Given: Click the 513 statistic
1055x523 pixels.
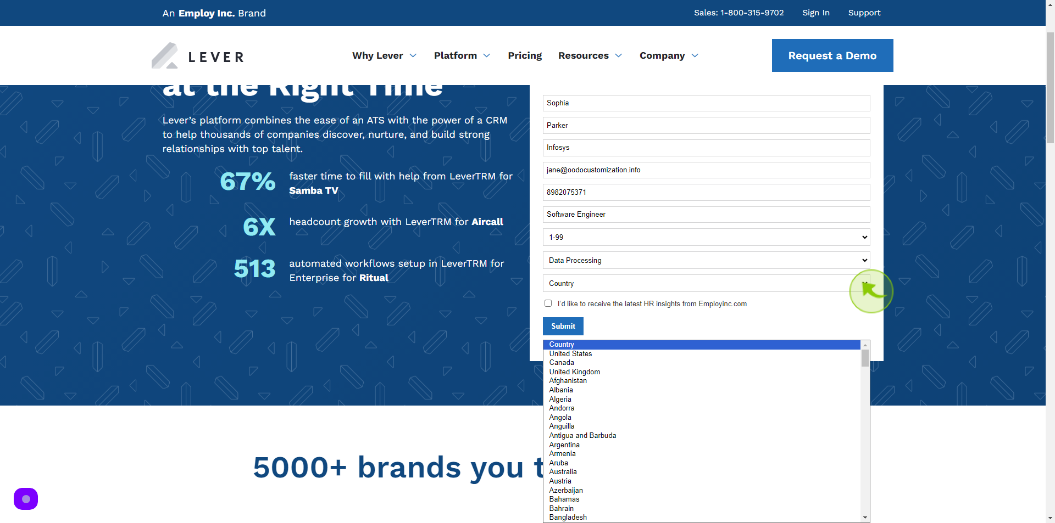Looking at the screenshot, I should tap(255, 269).
